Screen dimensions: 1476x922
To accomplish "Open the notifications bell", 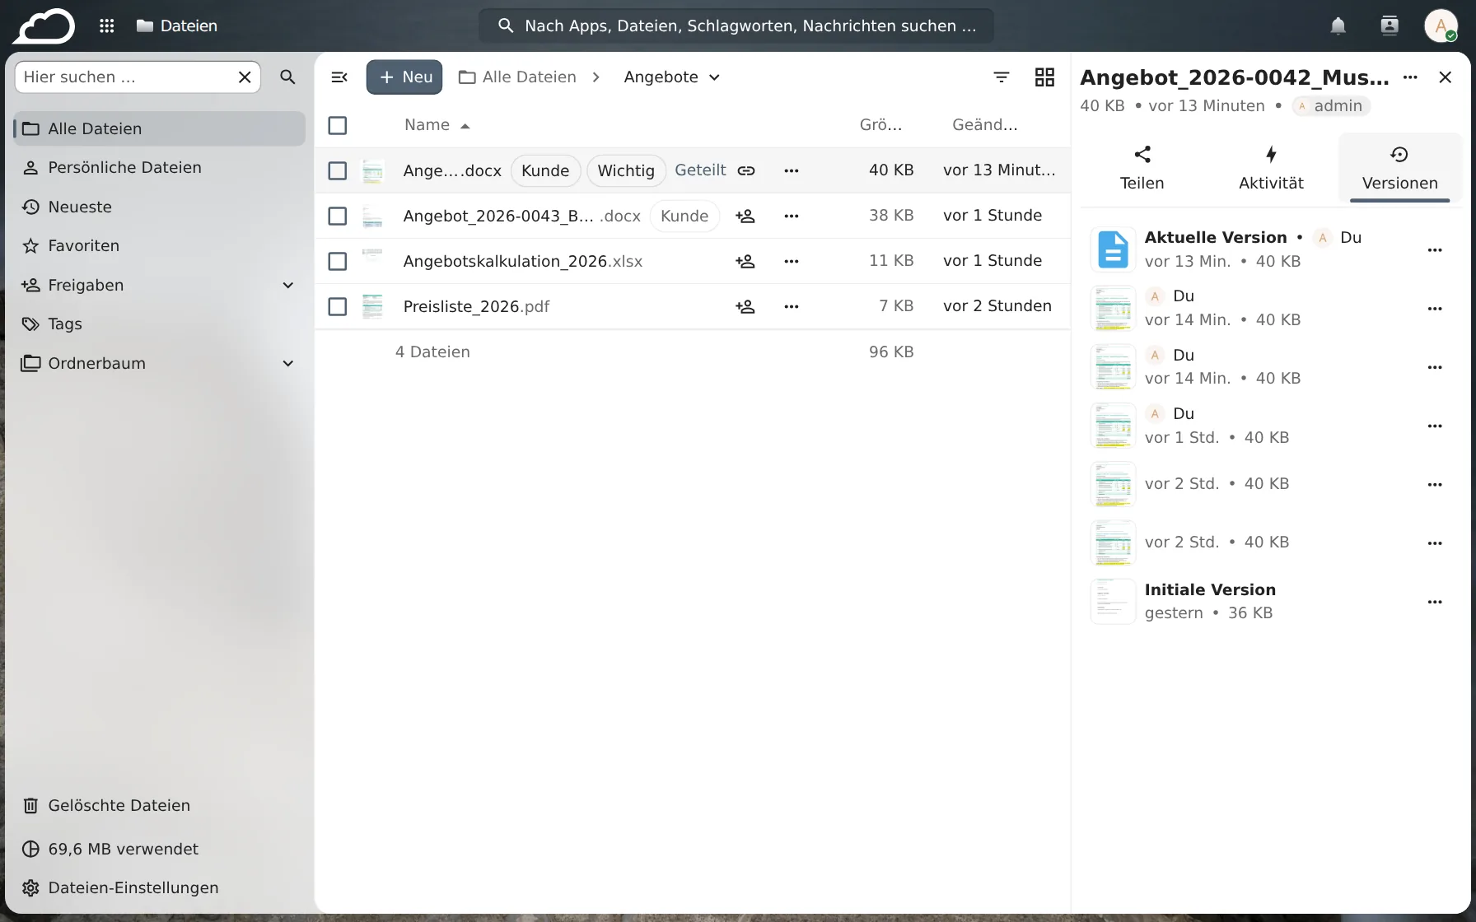I will pos(1338,26).
